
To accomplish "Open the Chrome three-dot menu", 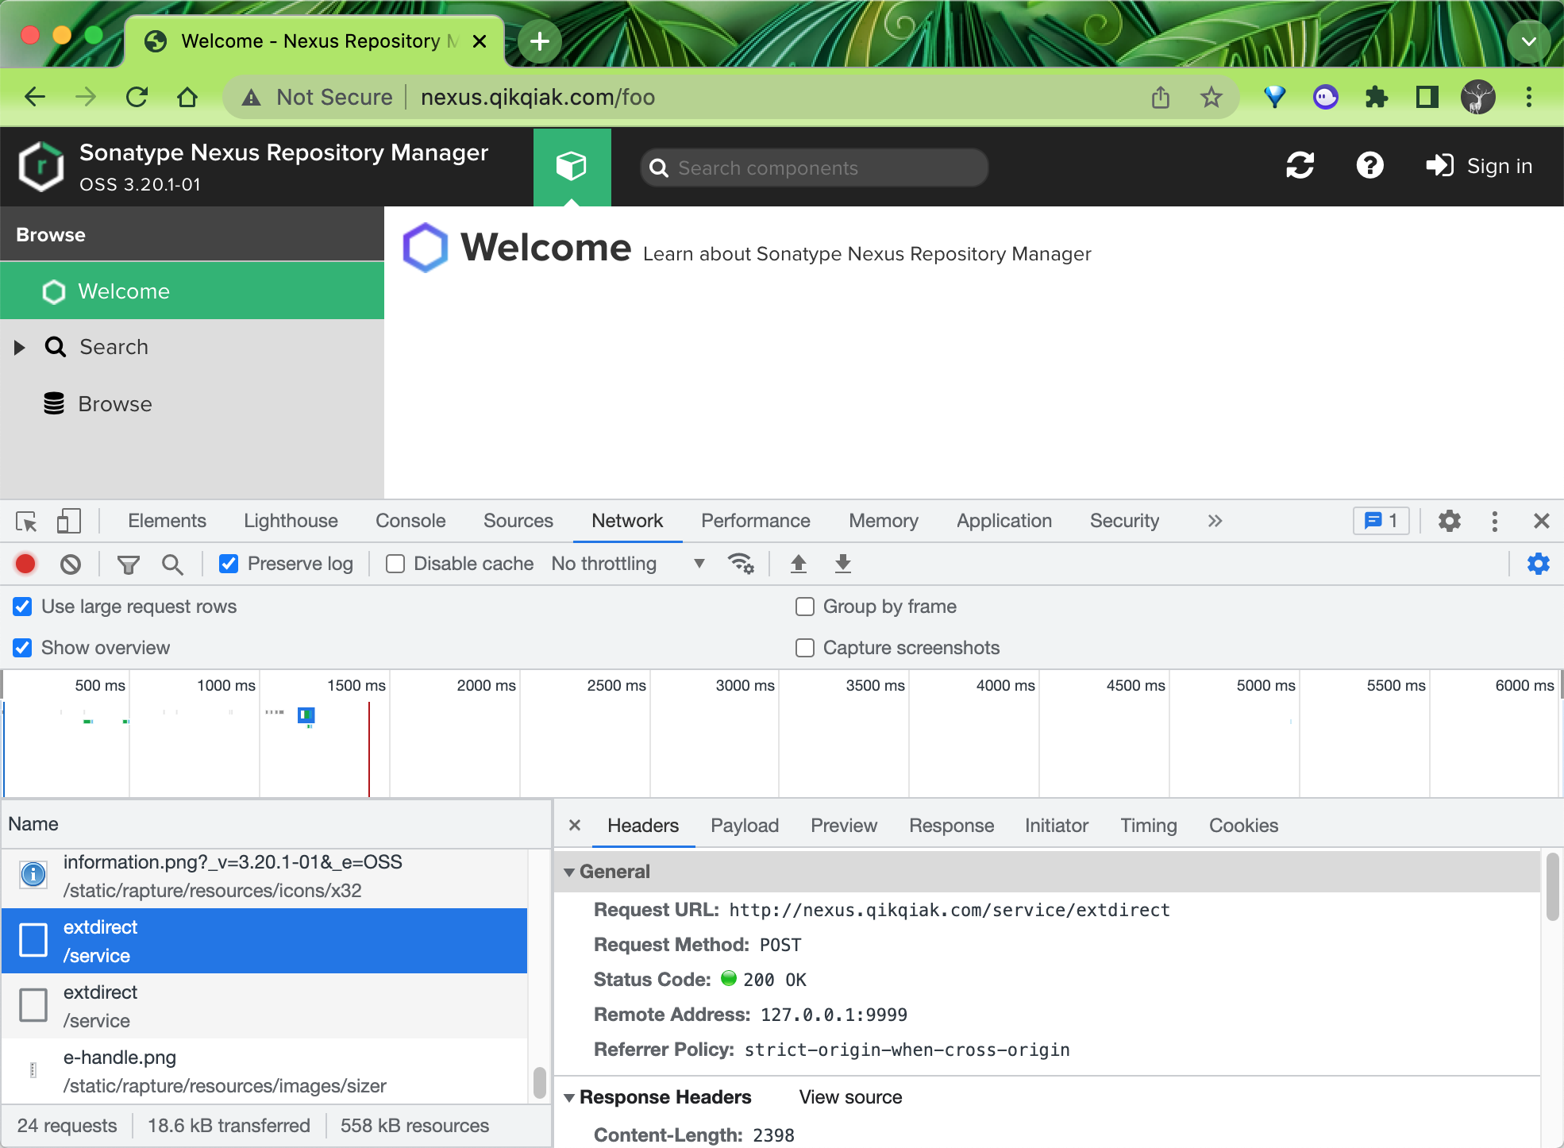I will point(1528,97).
